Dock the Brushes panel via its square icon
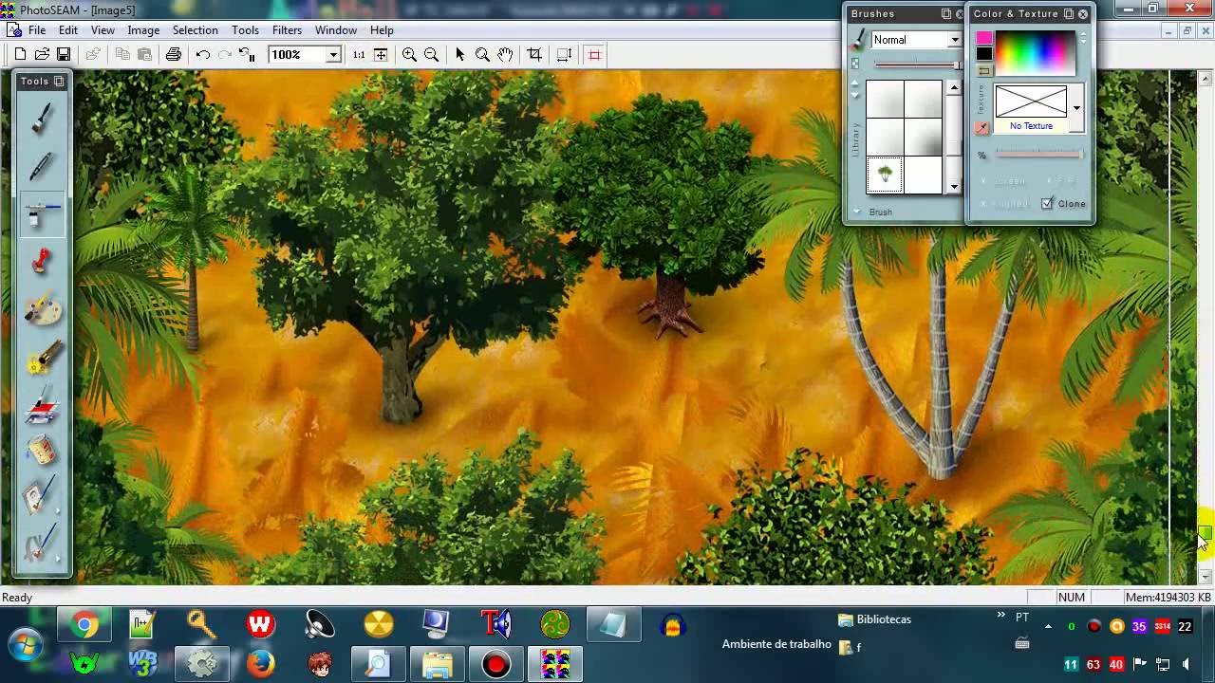Viewport: 1215px width, 683px height. point(946,14)
